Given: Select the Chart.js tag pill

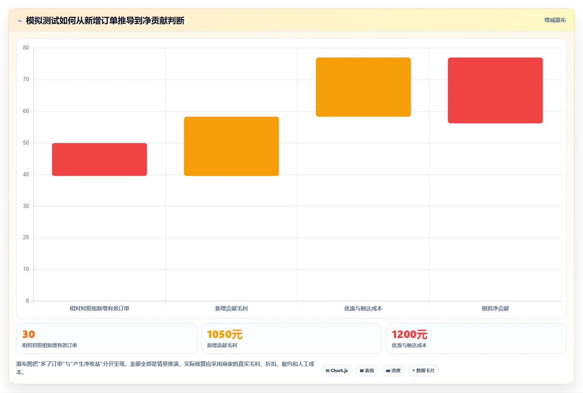Looking at the screenshot, I should [x=337, y=370].
